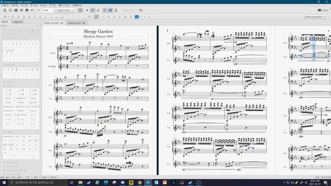Select voice 3 button
Viewport: 331px width, 186px height.
[145, 17]
